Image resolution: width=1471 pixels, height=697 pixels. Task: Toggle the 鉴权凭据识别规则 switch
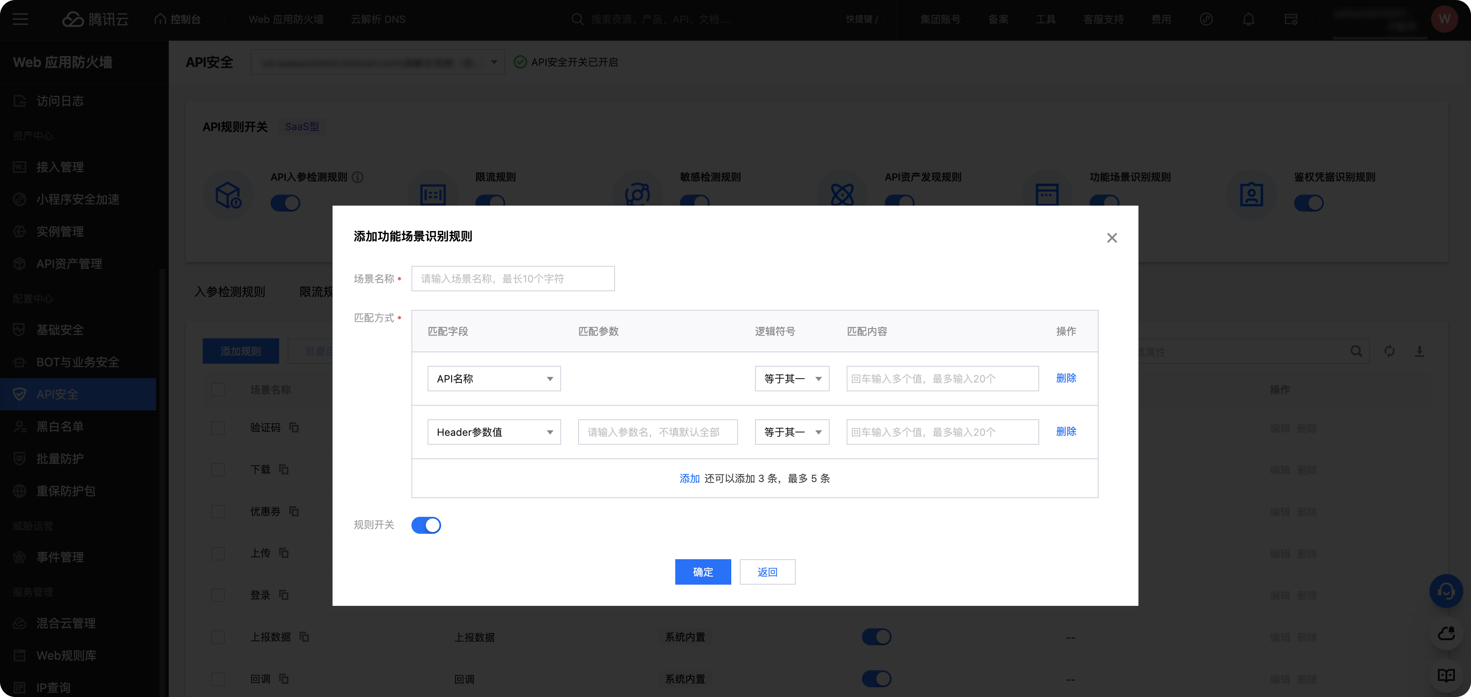(1308, 203)
